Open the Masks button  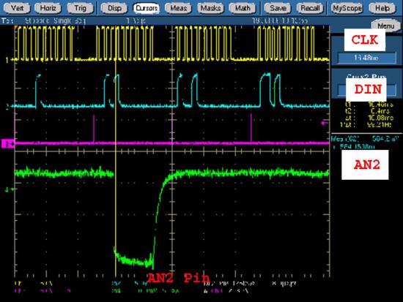(x=211, y=8)
